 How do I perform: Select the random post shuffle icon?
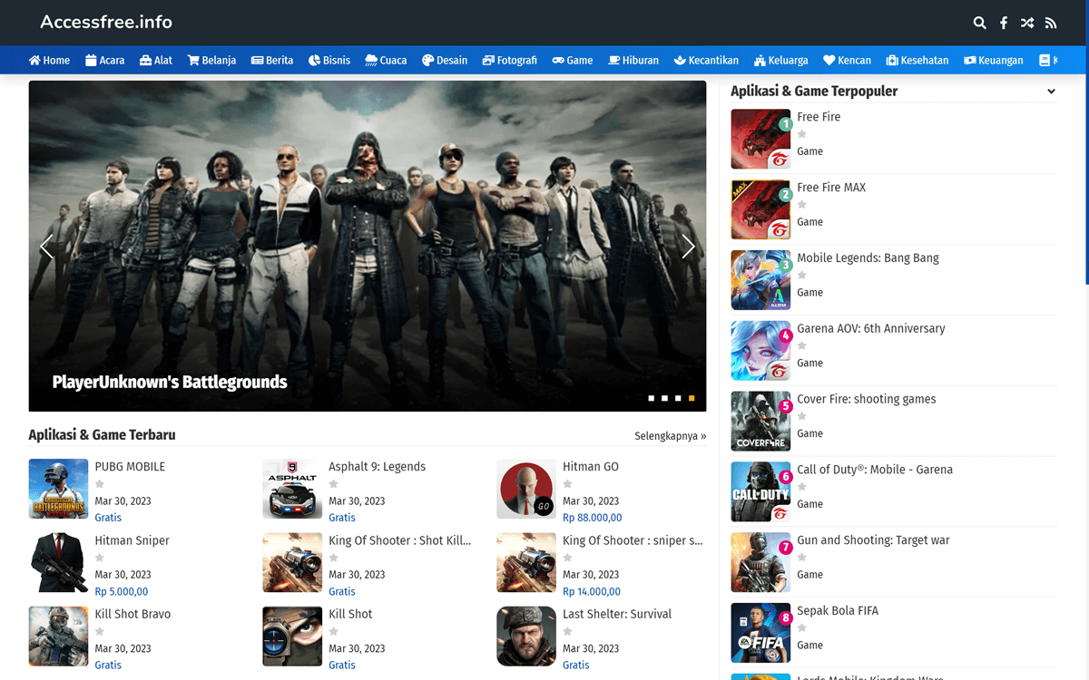tap(1026, 23)
